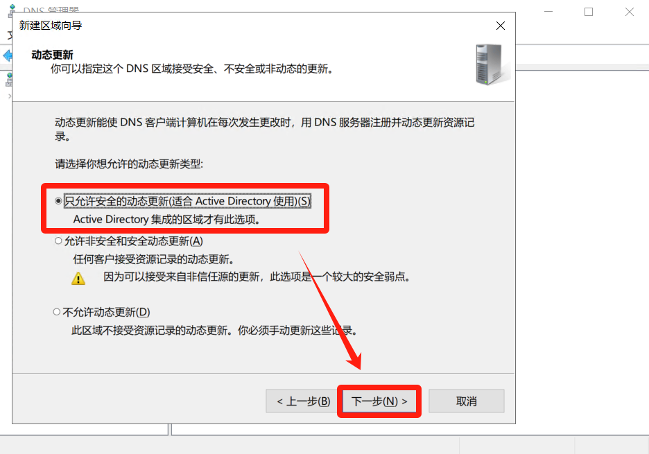The image size is (649, 454).
Task: Maximize the DNS Manager window
Action: click(589, 12)
